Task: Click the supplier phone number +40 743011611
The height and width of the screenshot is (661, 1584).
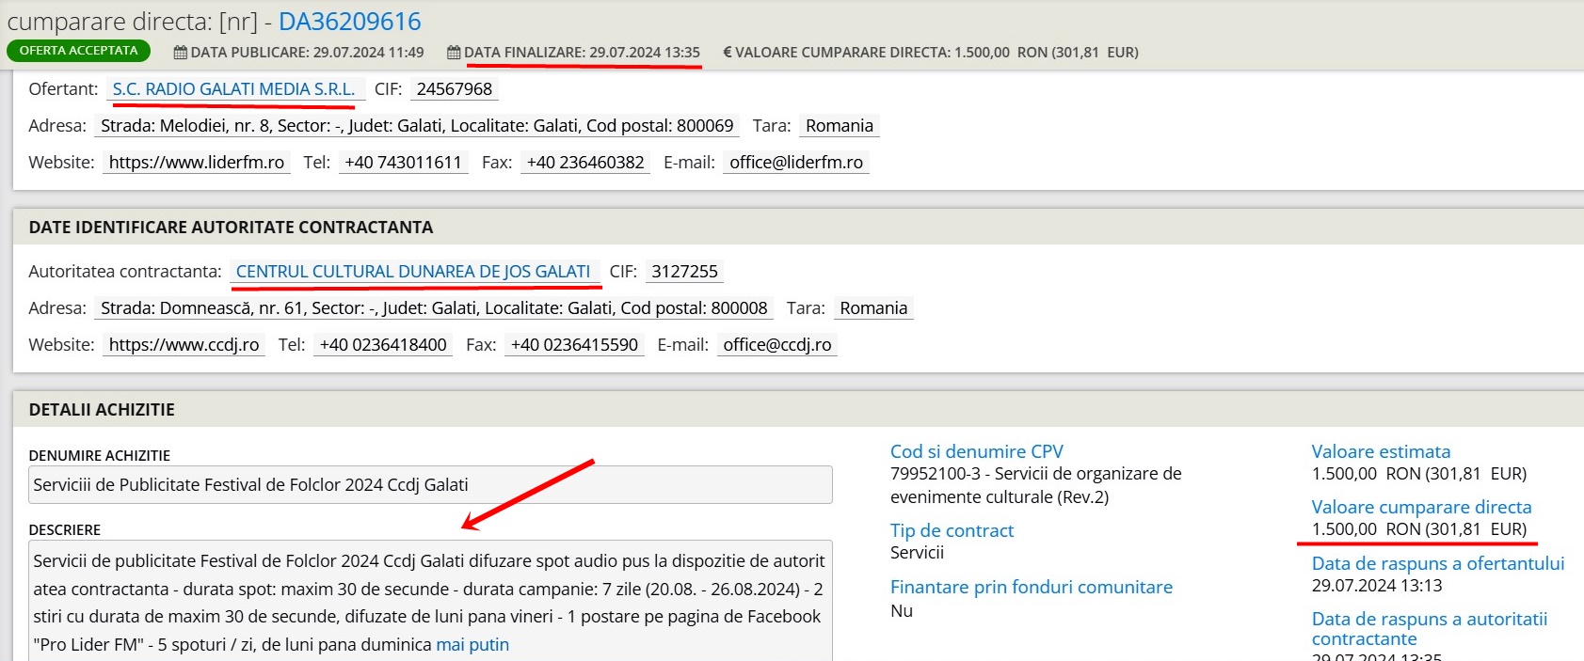Action: point(403,163)
